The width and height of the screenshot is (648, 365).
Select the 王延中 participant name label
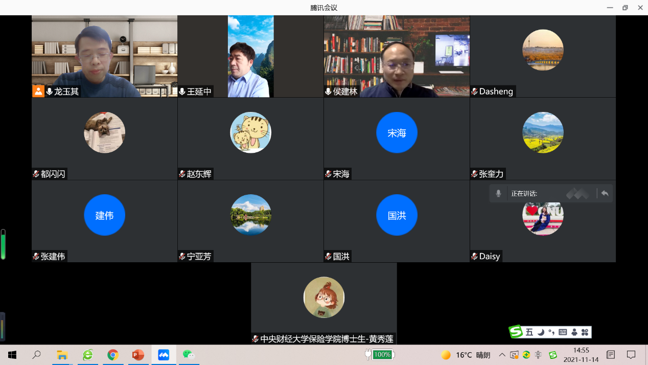(199, 92)
